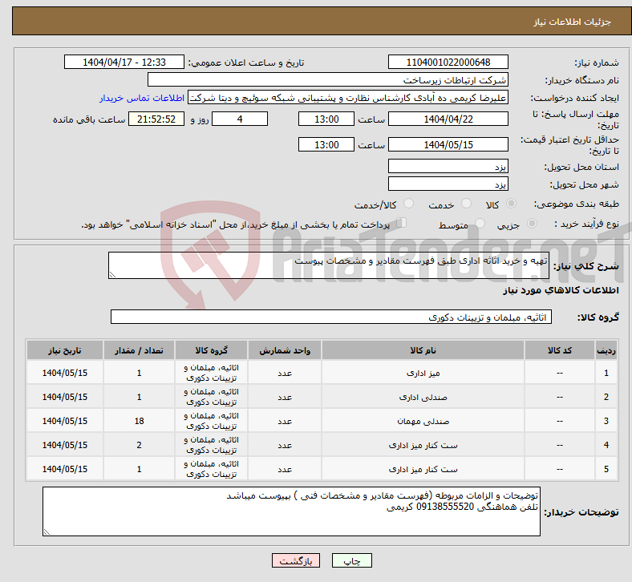
Task: Select the خدمت radio button
Action: (466, 204)
